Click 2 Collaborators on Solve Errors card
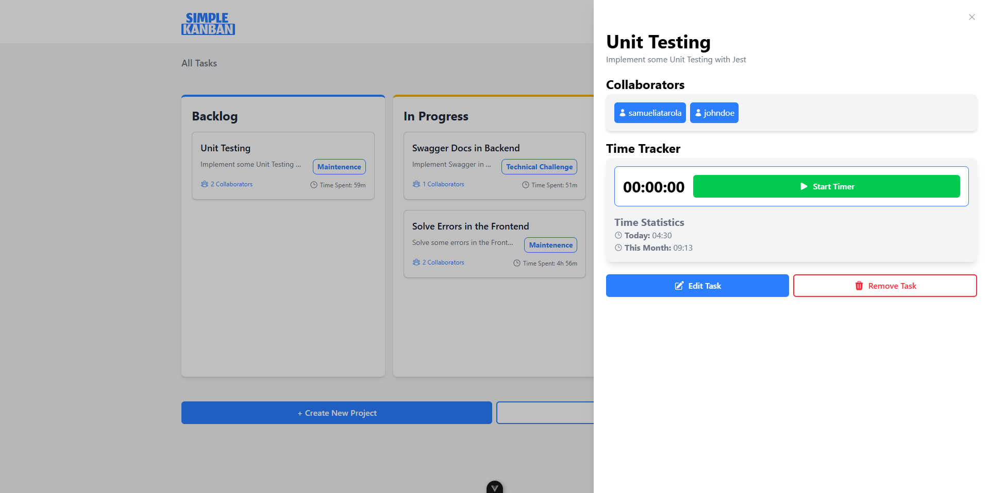 tap(443, 262)
